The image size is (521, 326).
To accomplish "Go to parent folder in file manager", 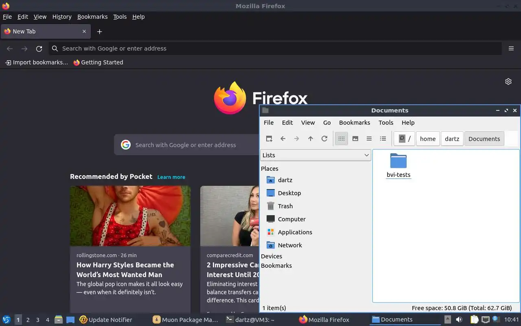I will (311, 139).
